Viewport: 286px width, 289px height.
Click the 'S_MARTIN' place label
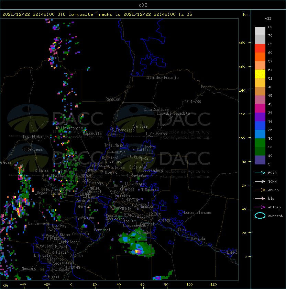[x=130, y=200]
